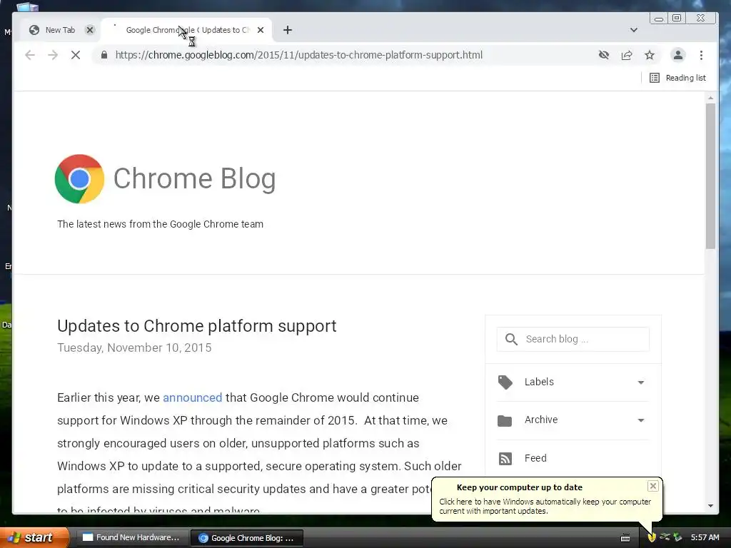Click the Labels sidebar text

tap(539, 382)
